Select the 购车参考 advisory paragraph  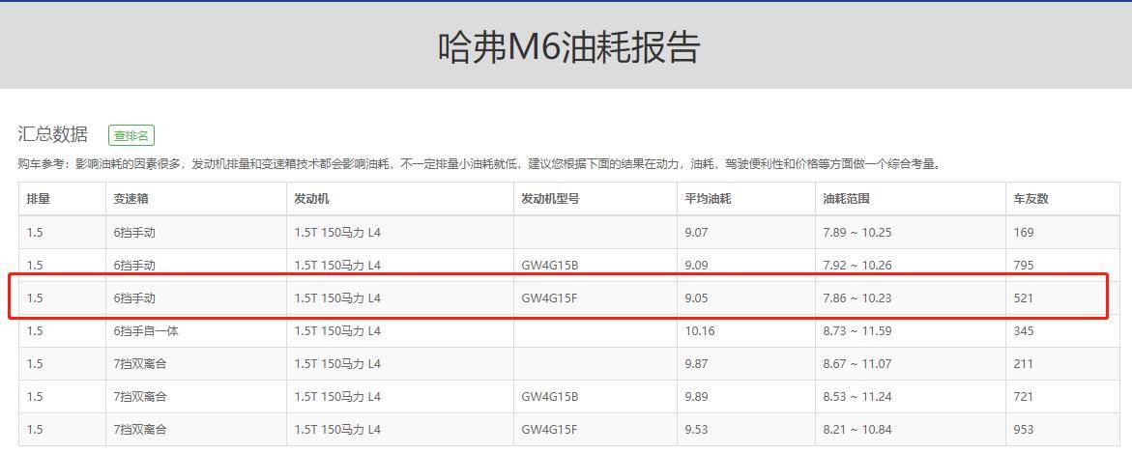(x=480, y=164)
